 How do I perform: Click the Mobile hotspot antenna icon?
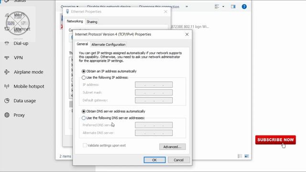tap(7, 86)
